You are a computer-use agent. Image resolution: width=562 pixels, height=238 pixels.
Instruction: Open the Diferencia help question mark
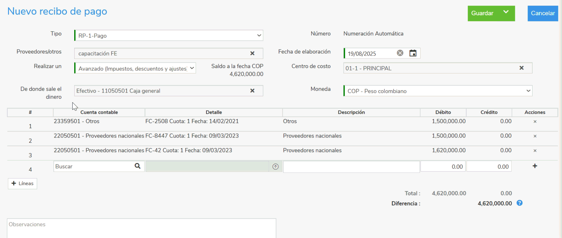520,203
